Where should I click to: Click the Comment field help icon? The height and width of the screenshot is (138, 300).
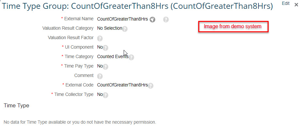pos(100,76)
